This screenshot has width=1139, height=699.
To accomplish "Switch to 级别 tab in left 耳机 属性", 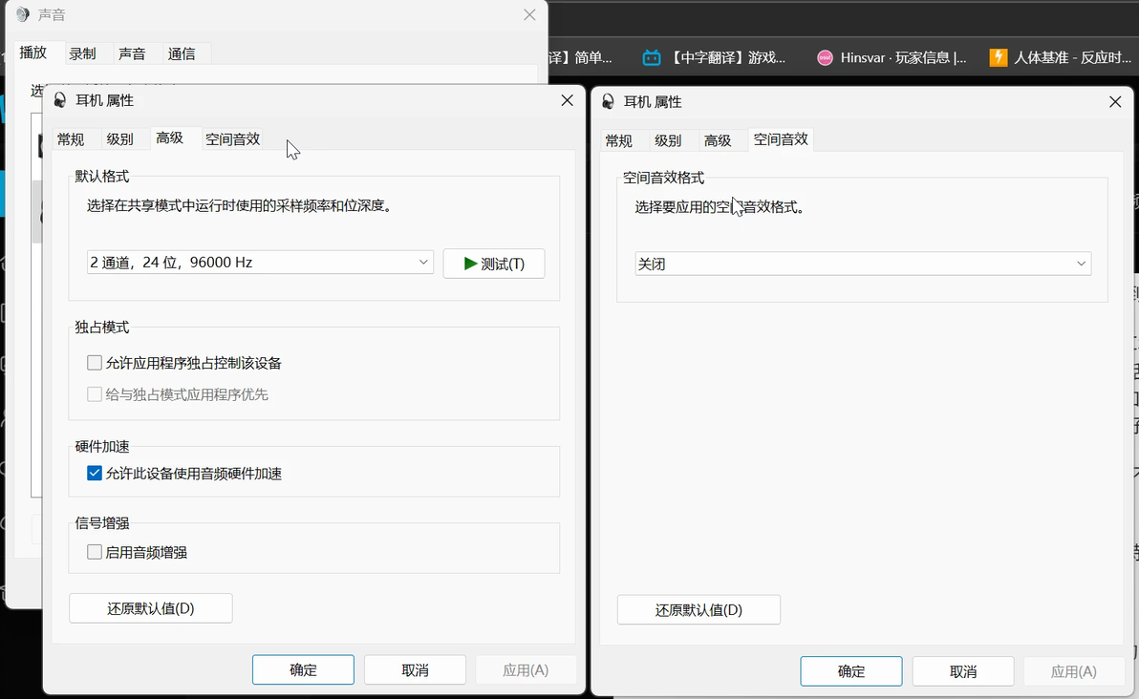I will 119,138.
